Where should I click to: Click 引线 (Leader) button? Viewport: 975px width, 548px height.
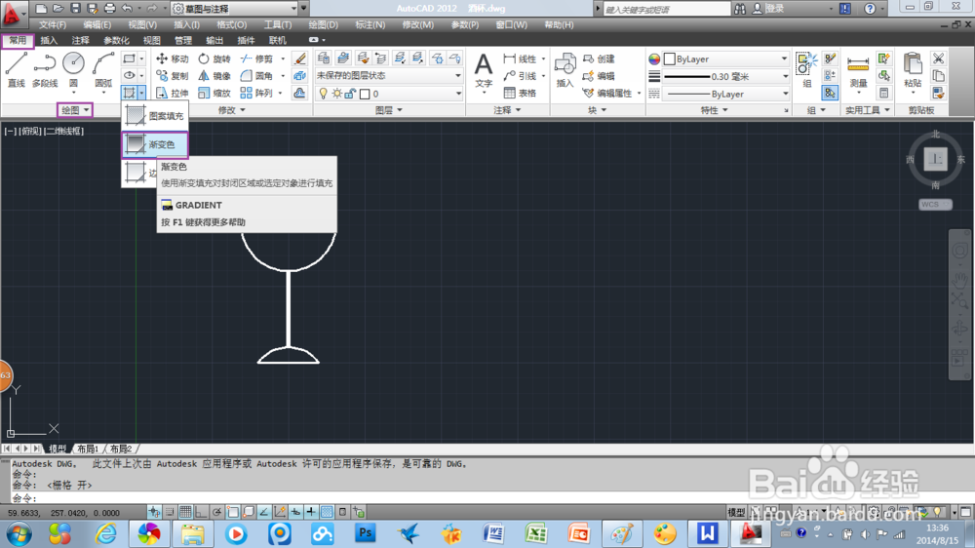coord(520,76)
